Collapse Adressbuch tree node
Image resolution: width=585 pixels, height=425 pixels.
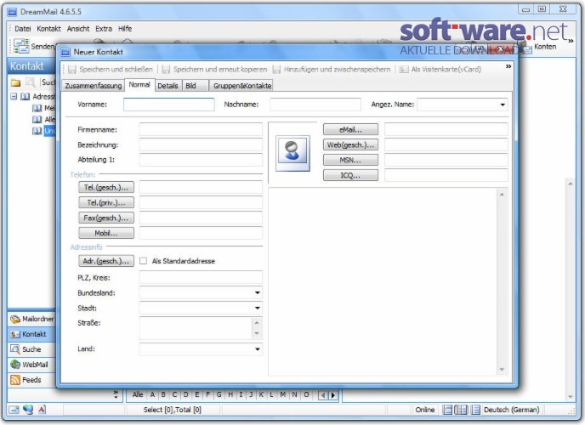coord(14,97)
